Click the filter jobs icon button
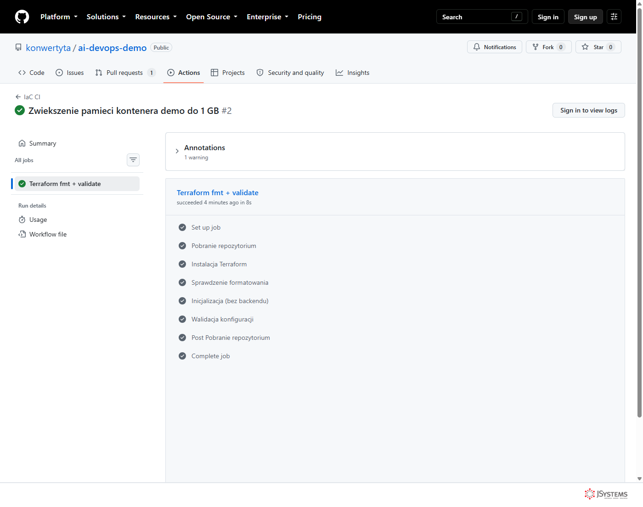The width and height of the screenshot is (643, 507). pos(133,160)
